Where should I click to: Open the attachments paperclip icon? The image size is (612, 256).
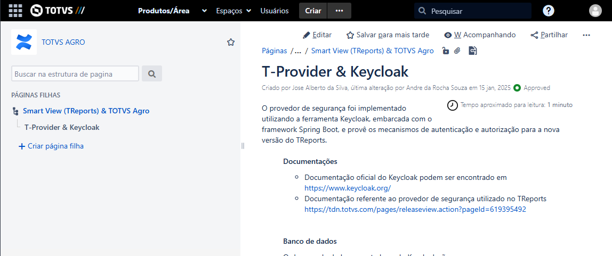tap(457, 51)
